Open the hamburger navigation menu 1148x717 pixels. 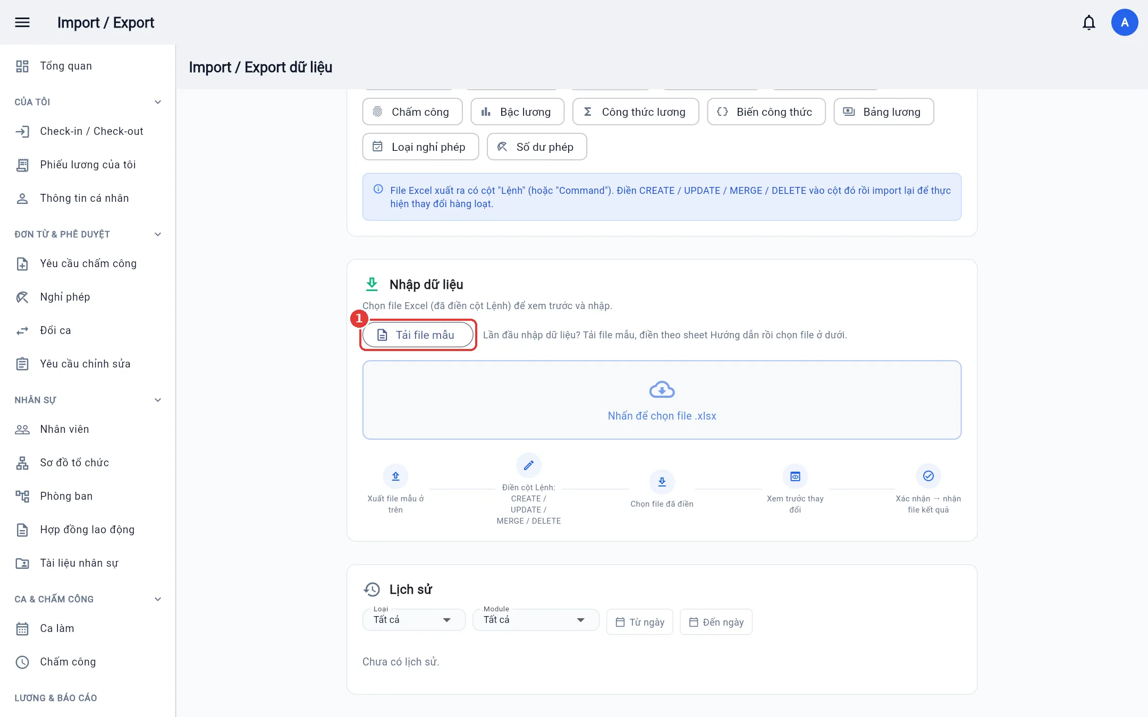point(22,22)
